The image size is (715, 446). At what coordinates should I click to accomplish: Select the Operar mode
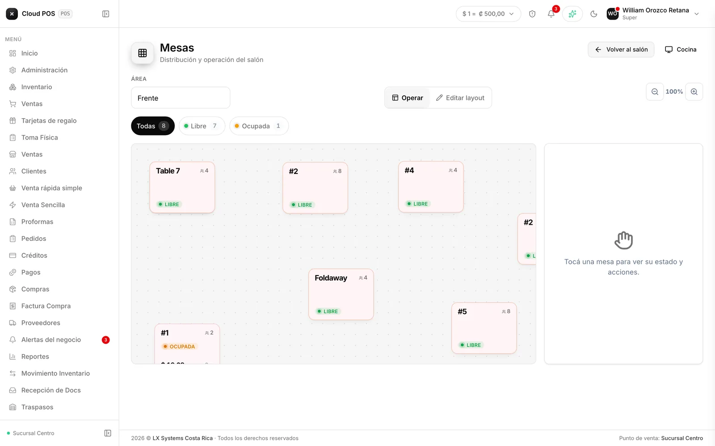pyautogui.click(x=408, y=98)
